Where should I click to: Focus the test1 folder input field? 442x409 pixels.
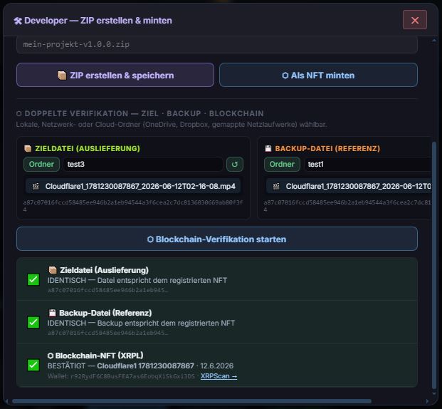[367, 164]
